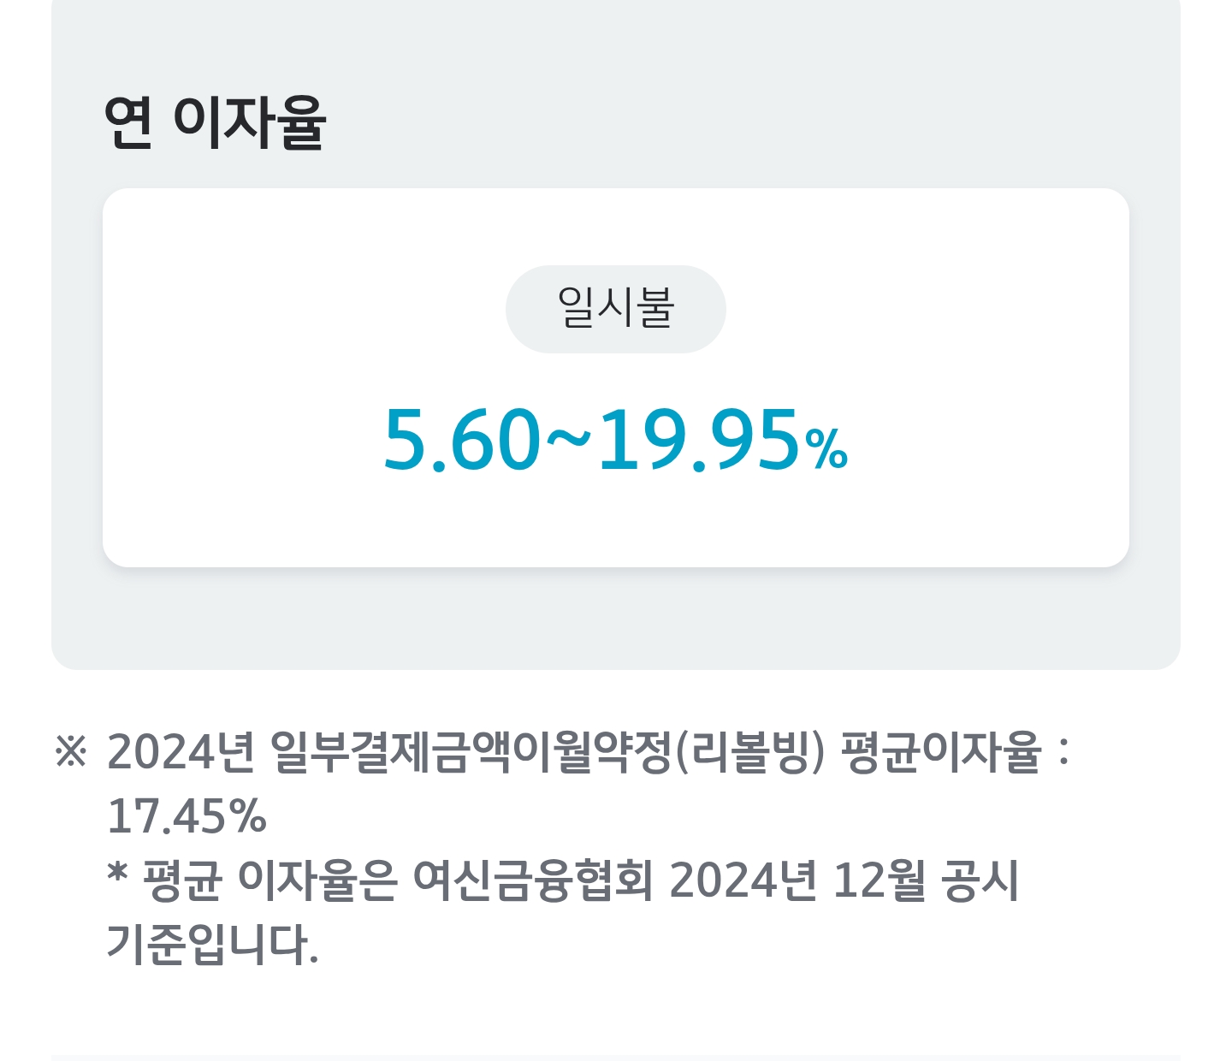Click the 평균 이자율은 phrase in the footnote
This screenshot has height=1061, width=1232.
(270, 880)
